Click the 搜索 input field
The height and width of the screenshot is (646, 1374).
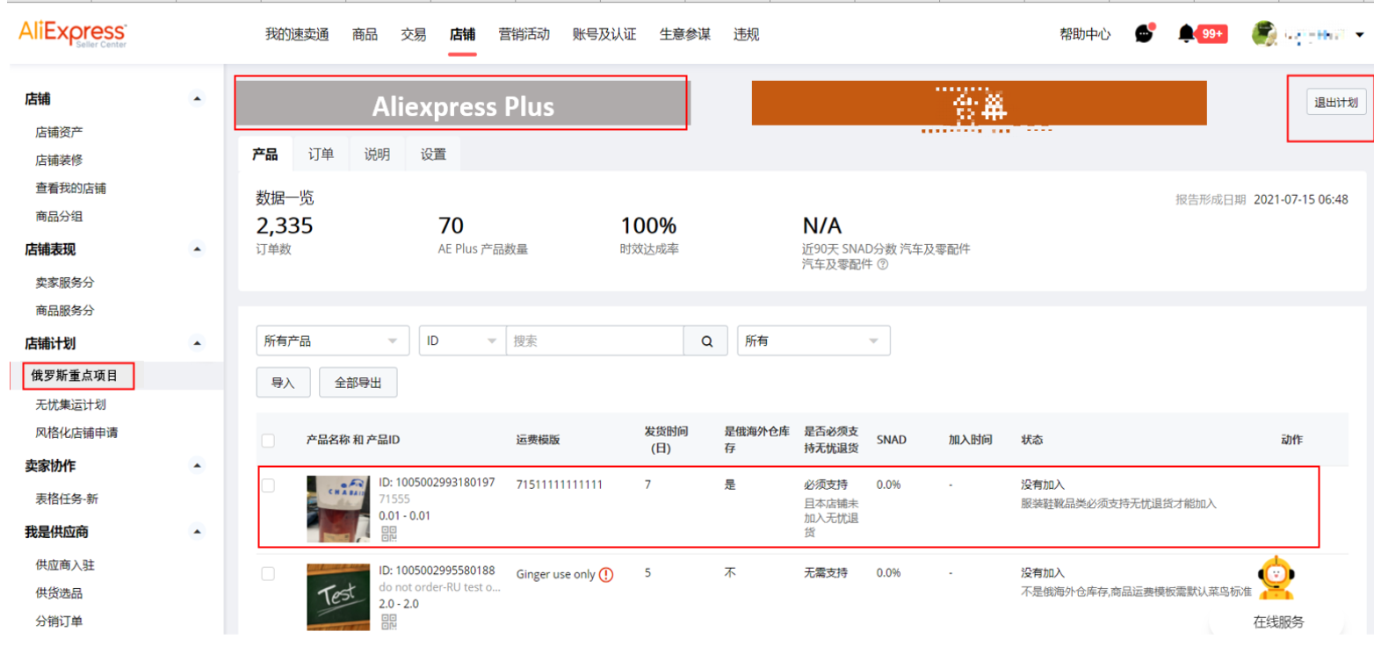595,341
